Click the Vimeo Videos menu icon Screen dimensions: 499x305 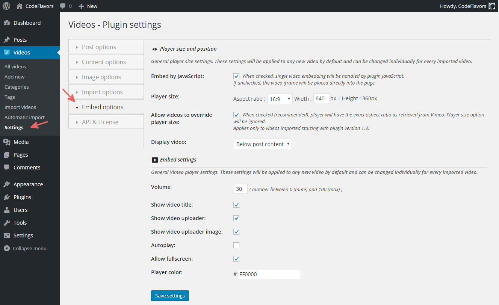(x=7, y=53)
